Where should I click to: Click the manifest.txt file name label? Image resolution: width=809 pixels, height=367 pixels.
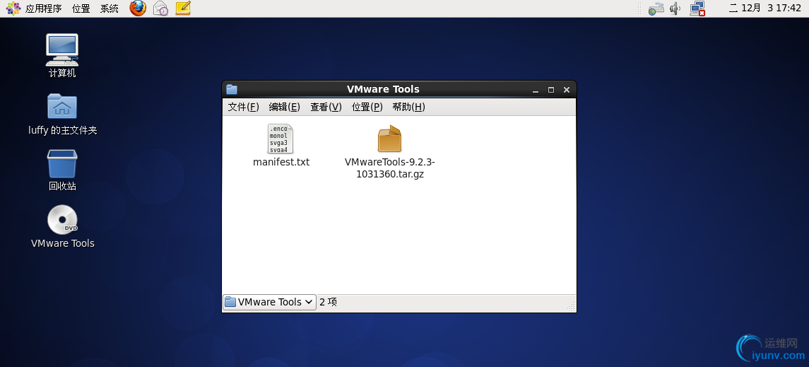[281, 162]
